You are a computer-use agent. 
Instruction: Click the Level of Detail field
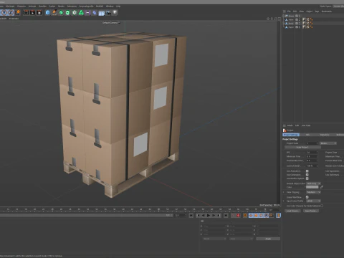pos(312,166)
